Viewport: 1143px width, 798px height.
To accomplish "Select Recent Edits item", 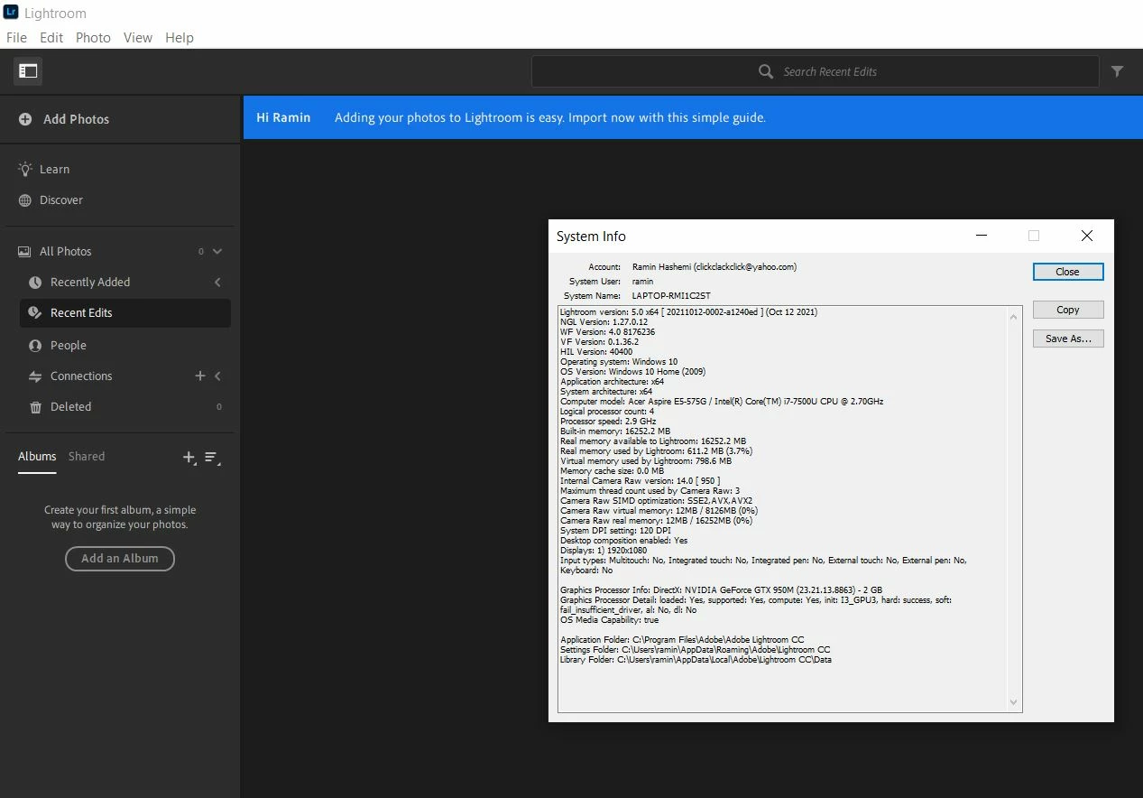I will (124, 313).
